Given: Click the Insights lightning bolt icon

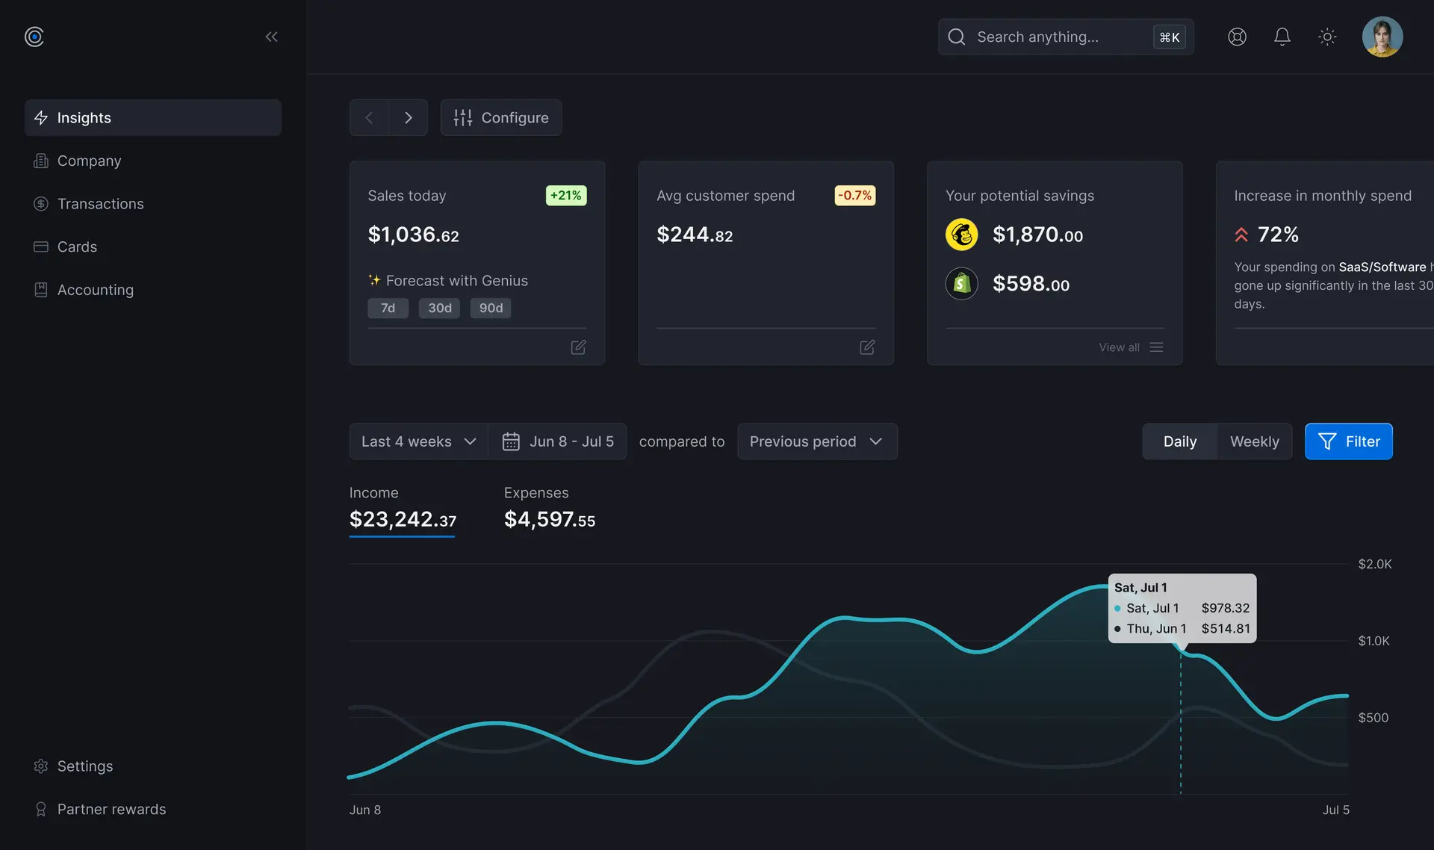Looking at the screenshot, I should [42, 117].
